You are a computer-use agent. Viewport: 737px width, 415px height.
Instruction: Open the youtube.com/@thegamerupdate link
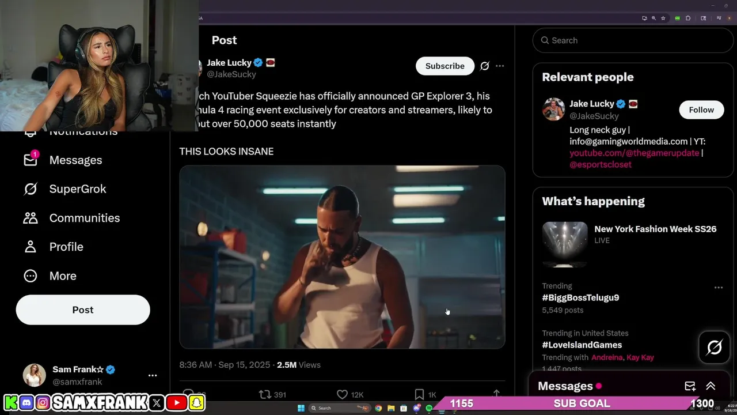pos(635,153)
